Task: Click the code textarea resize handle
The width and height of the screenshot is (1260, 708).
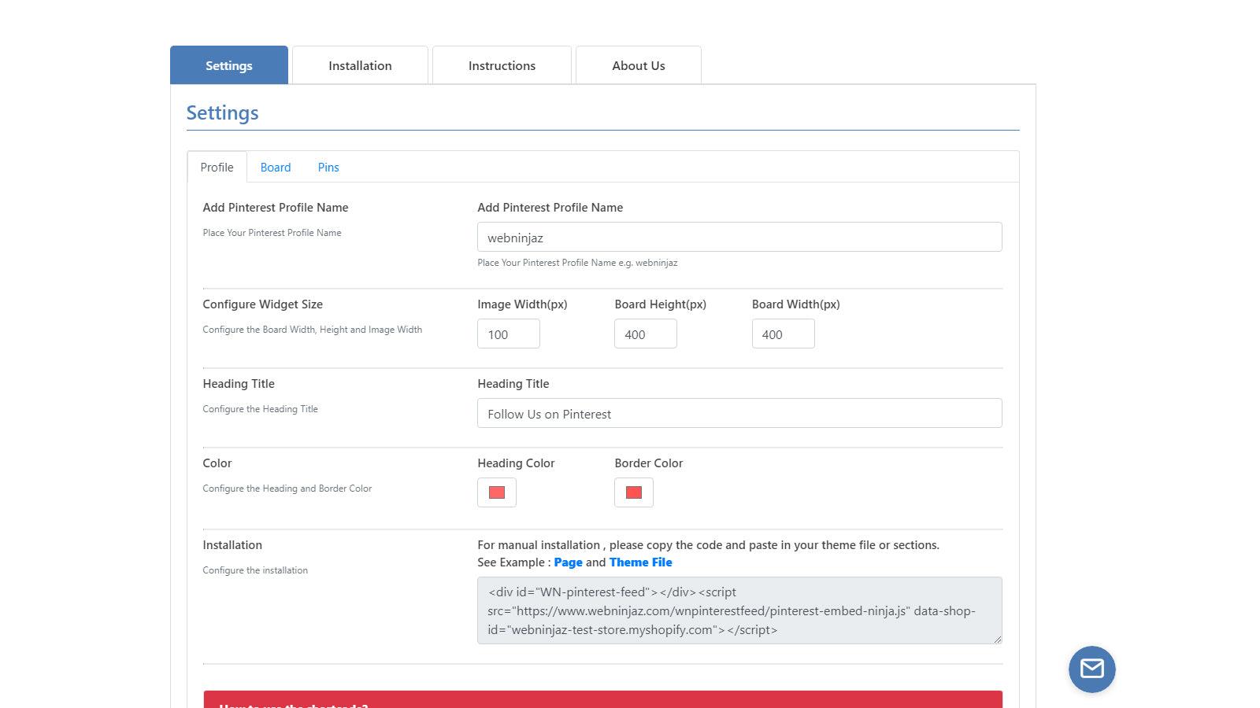Action: (997, 640)
